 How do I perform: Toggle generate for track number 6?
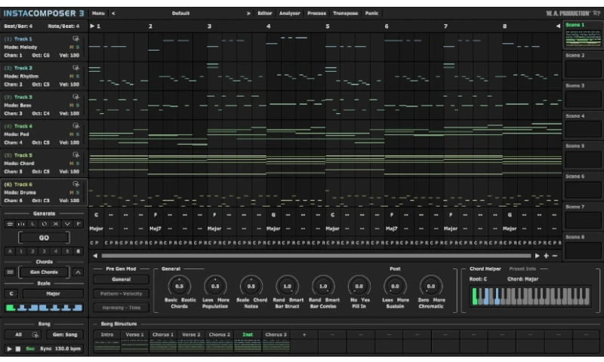pos(78,251)
